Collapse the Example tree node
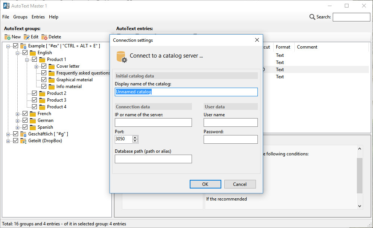The width and height of the screenshot is (373, 228). pyautogui.click(x=8, y=46)
